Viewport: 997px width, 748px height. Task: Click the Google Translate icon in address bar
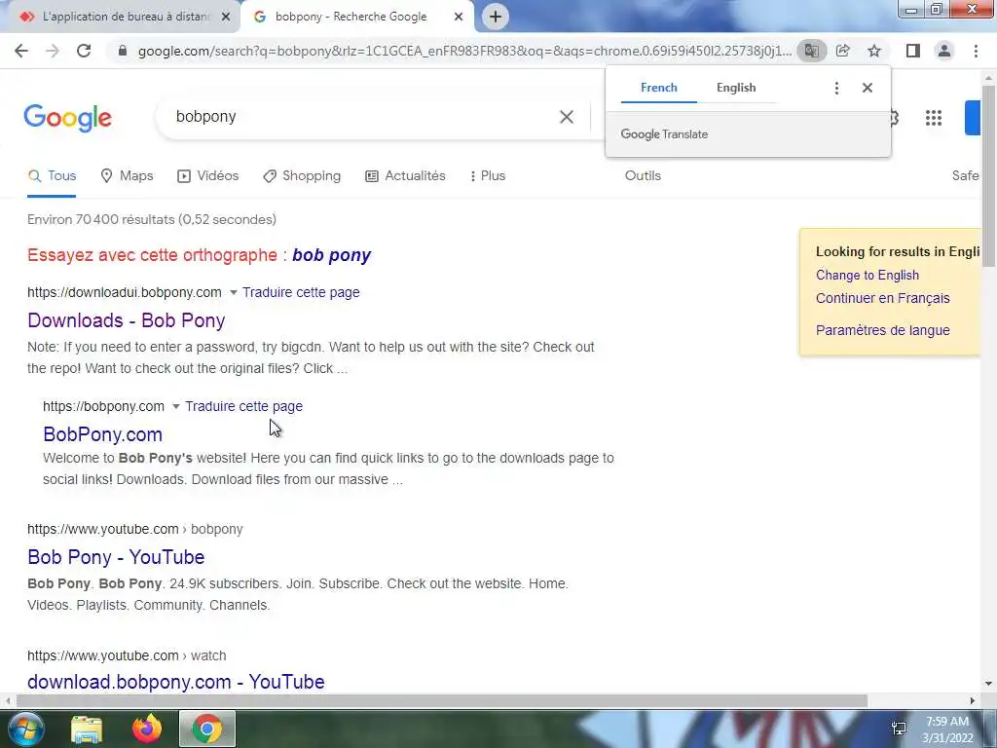coord(811,51)
